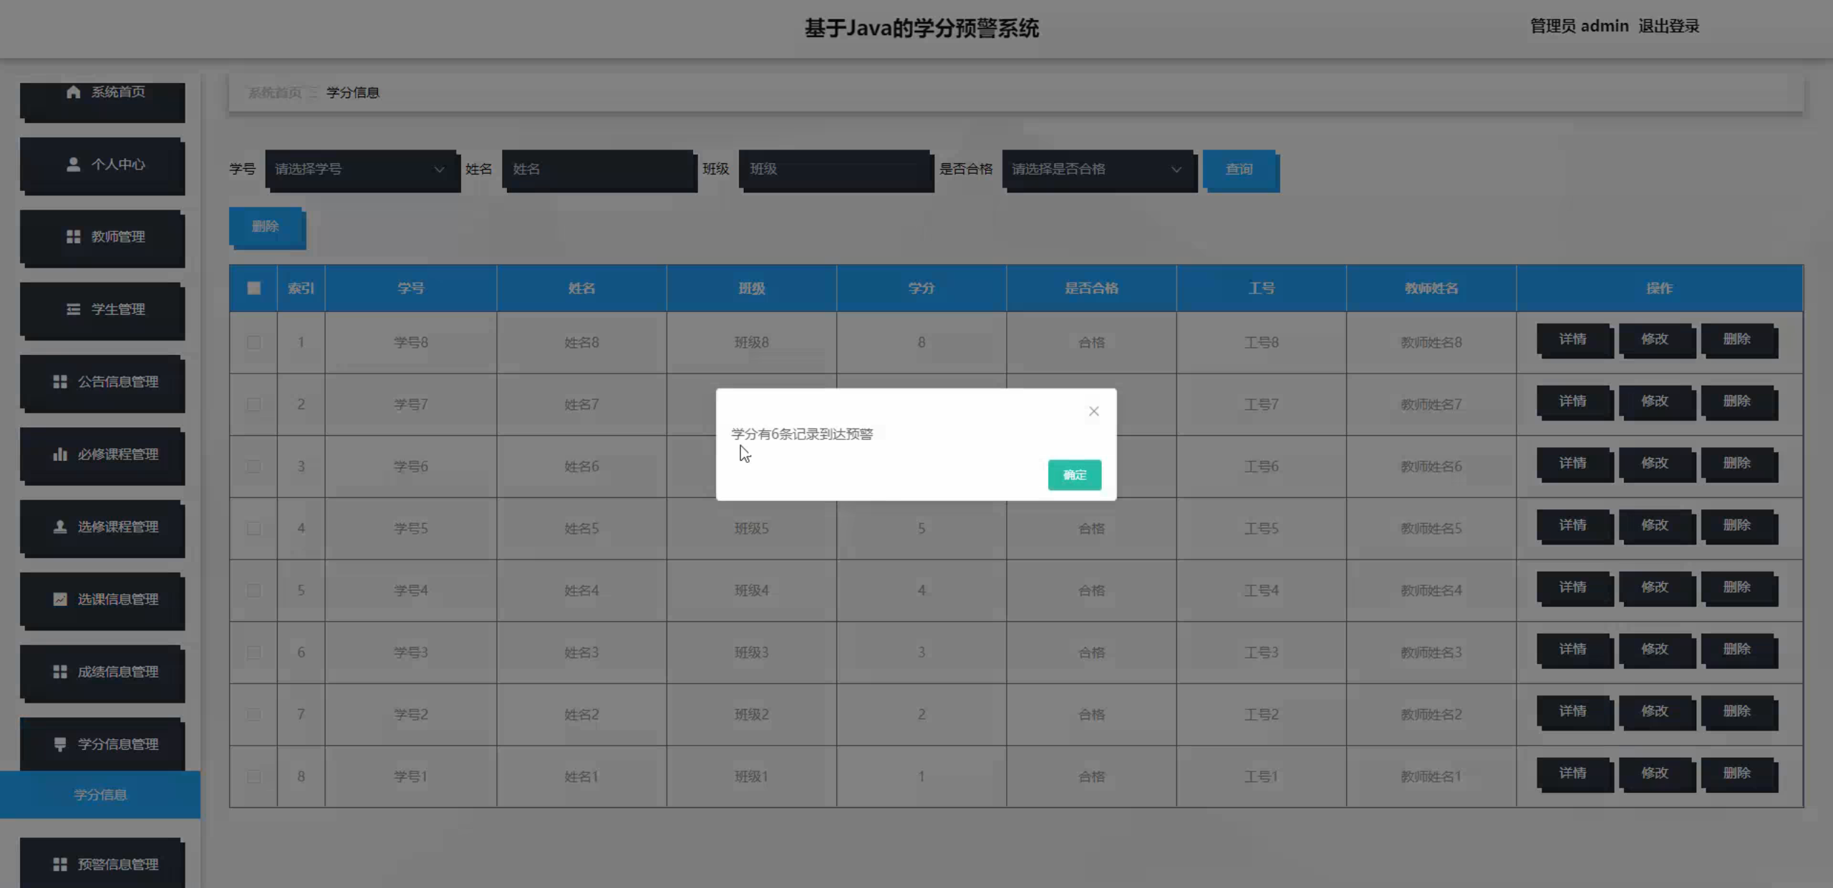
Task: Expand the 请选择是否合格 dropdown
Action: pyautogui.click(x=1097, y=170)
